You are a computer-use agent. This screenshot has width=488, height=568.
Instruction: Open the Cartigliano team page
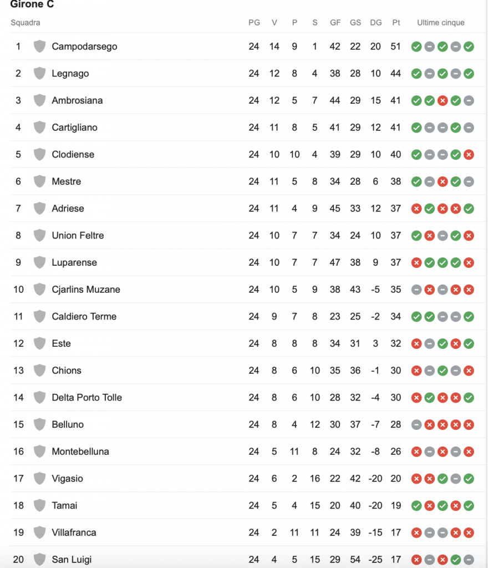[74, 128]
